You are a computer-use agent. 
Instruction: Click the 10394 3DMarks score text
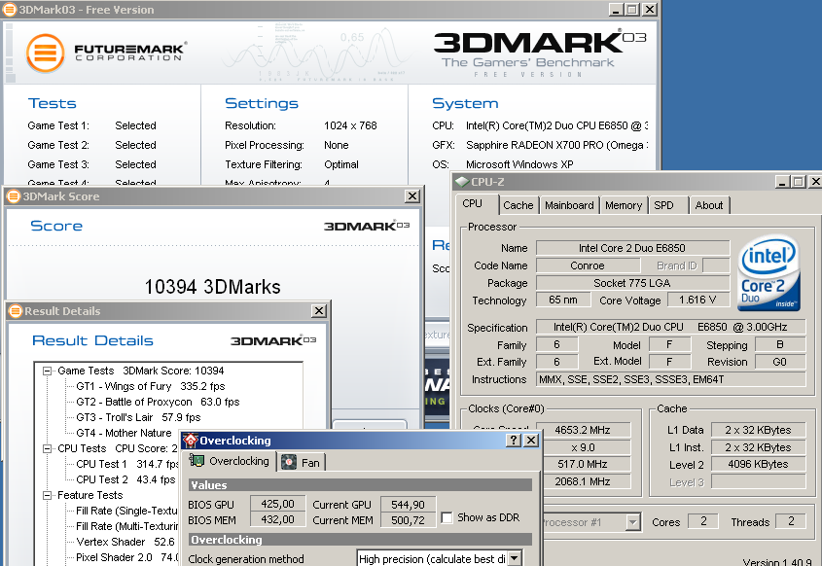pyautogui.click(x=212, y=287)
